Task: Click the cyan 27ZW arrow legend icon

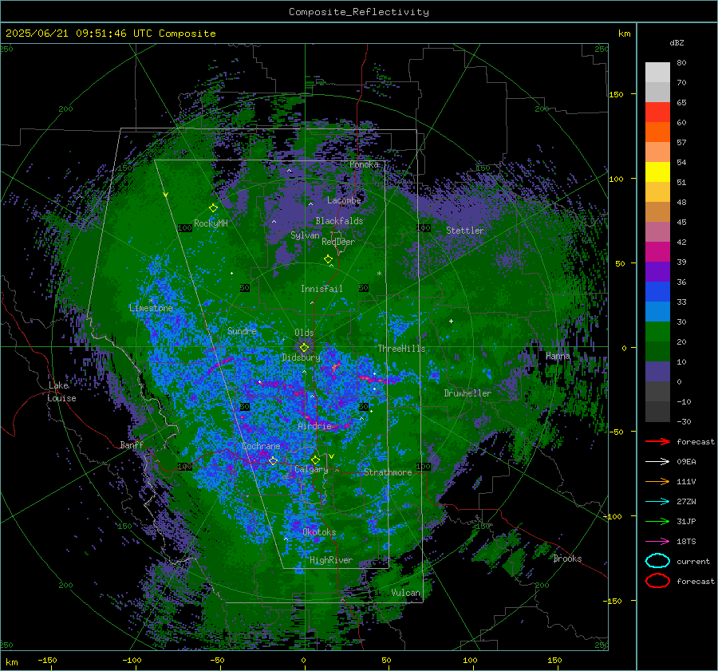Action: coord(657,502)
